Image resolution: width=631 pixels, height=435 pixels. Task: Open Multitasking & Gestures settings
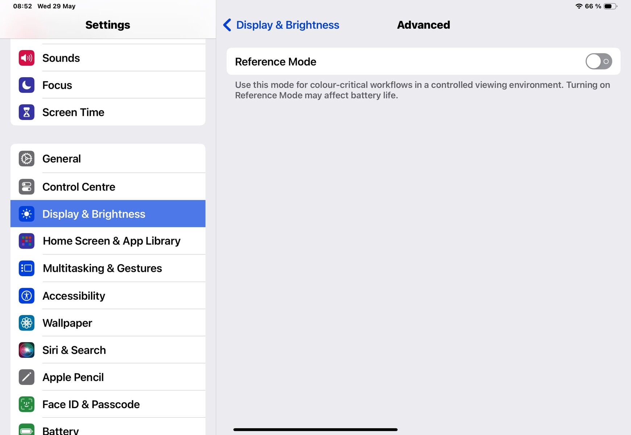108,268
